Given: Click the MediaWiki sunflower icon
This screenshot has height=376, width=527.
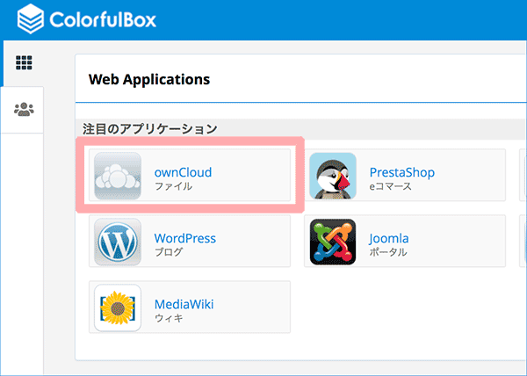Looking at the screenshot, I should click(x=118, y=307).
